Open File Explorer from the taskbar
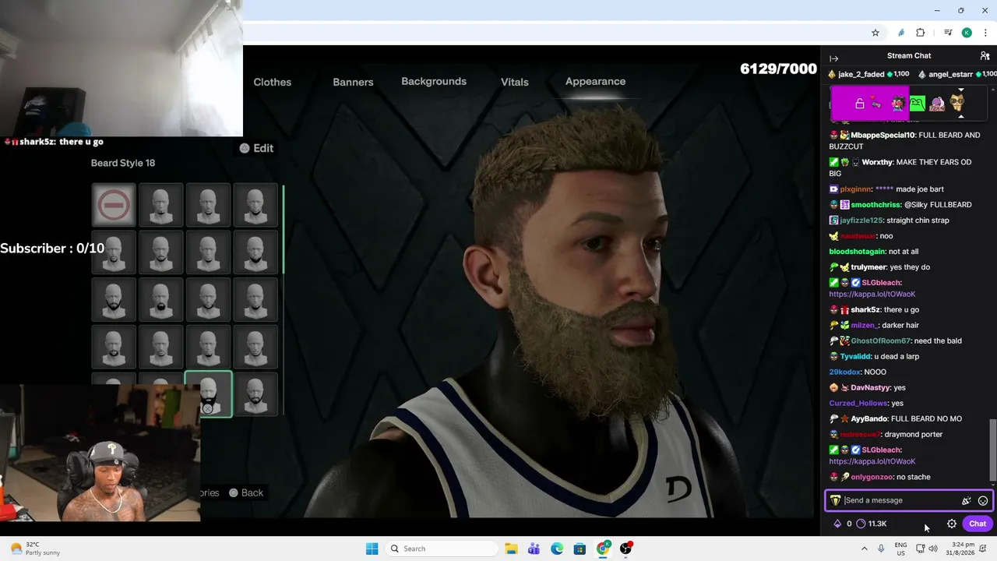 point(511,549)
